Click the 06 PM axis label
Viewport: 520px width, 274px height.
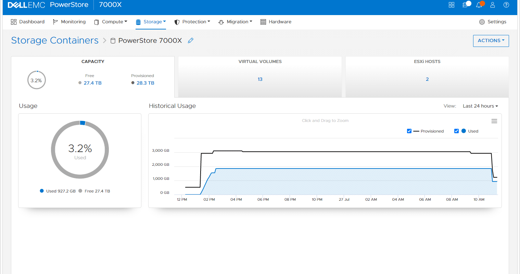tap(263, 200)
